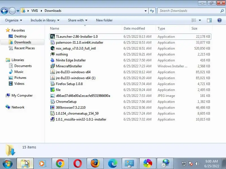This screenshot has width=226, height=169.
Task: Open Windows Media Player taskbar icon
Action: 43,163
